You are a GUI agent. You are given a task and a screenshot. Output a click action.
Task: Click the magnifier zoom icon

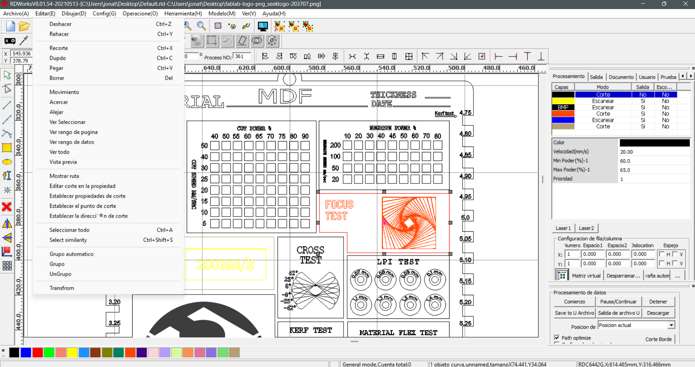pos(202,26)
